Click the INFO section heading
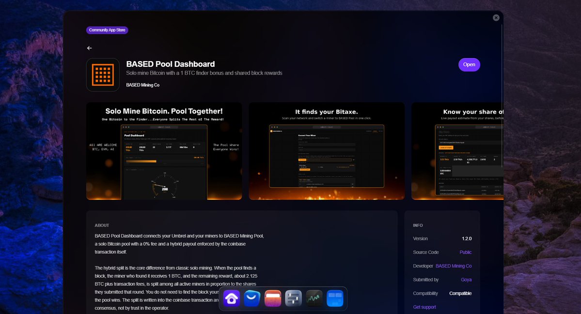Image resolution: width=581 pixels, height=314 pixels. [x=418, y=225]
